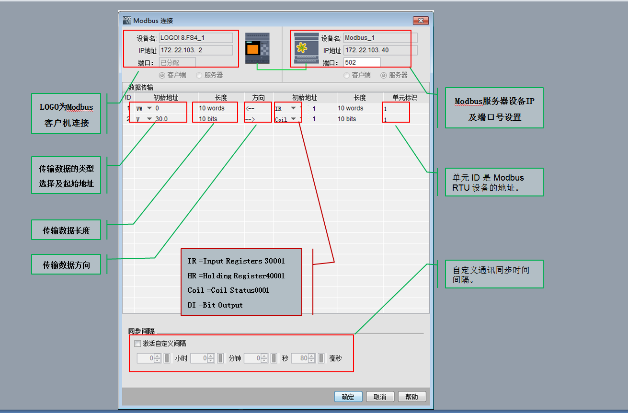Edit the Modbus_1 device name field
The width and height of the screenshot is (628, 413).
(x=380, y=38)
